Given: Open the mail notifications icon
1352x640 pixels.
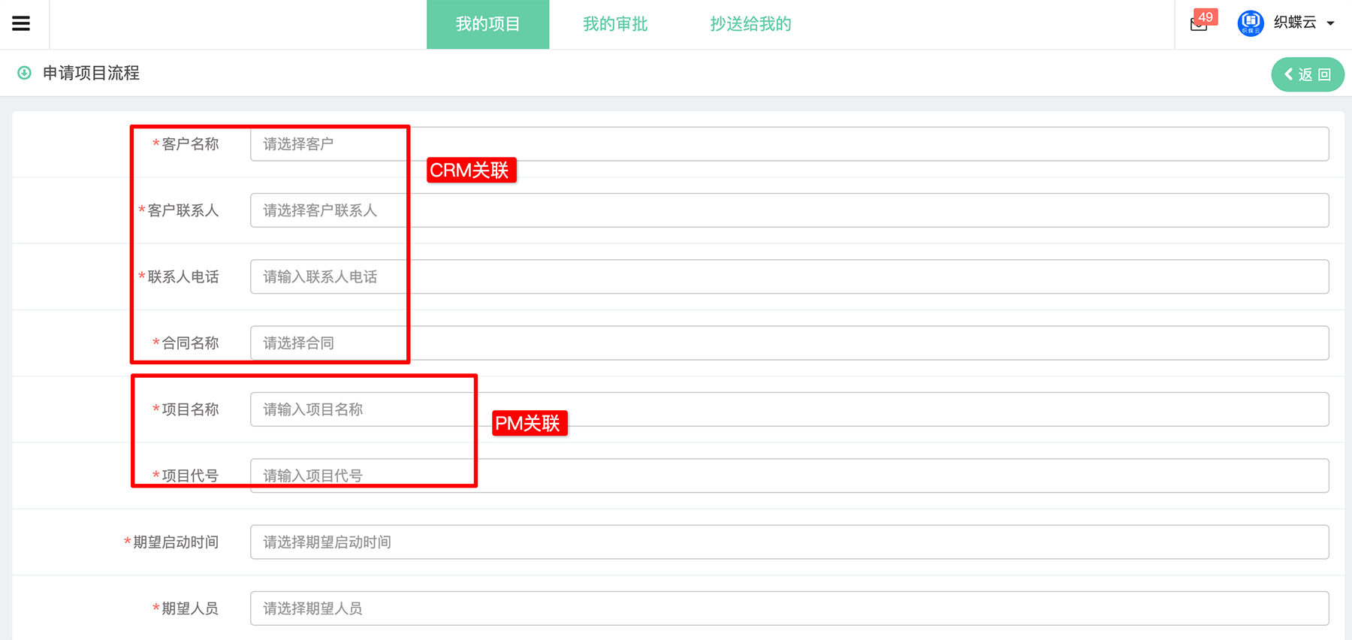Looking at the screenshot, I should click(1199, 24).
